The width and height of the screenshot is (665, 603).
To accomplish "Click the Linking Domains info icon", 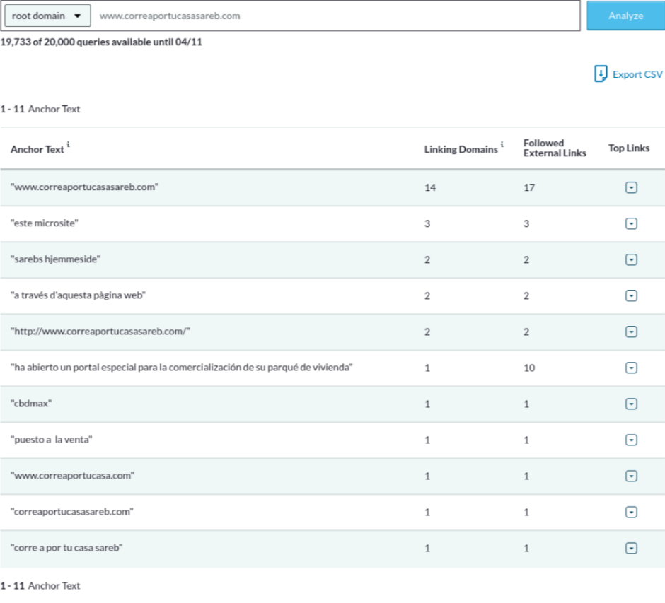I will (x=502, y=146).
